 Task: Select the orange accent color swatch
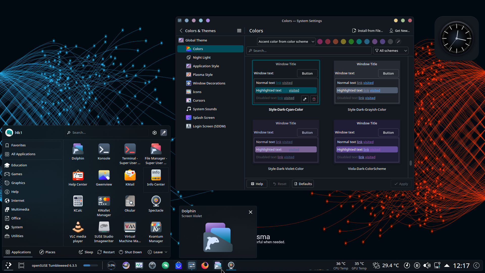pyautogui.click(x=335, y=42)
